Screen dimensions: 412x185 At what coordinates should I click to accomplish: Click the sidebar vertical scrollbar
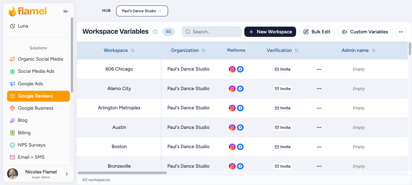point(72,55)
